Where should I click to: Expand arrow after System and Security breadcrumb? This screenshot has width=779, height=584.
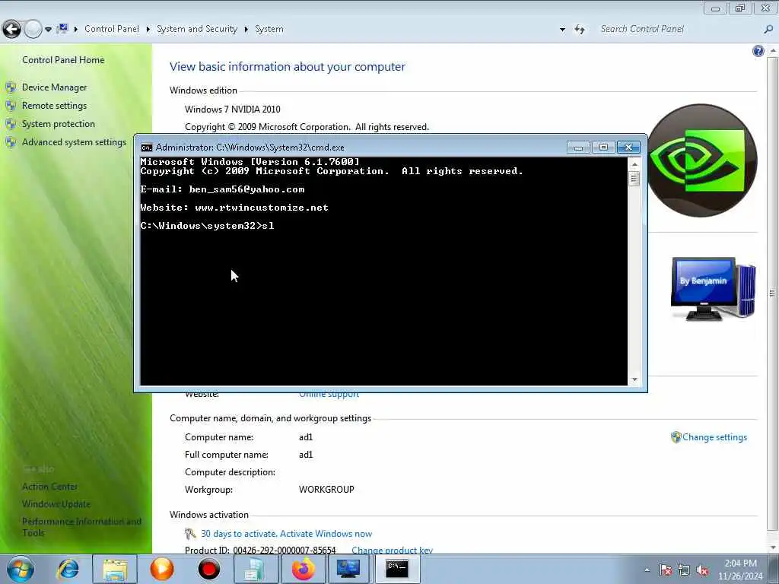point(246,30)
